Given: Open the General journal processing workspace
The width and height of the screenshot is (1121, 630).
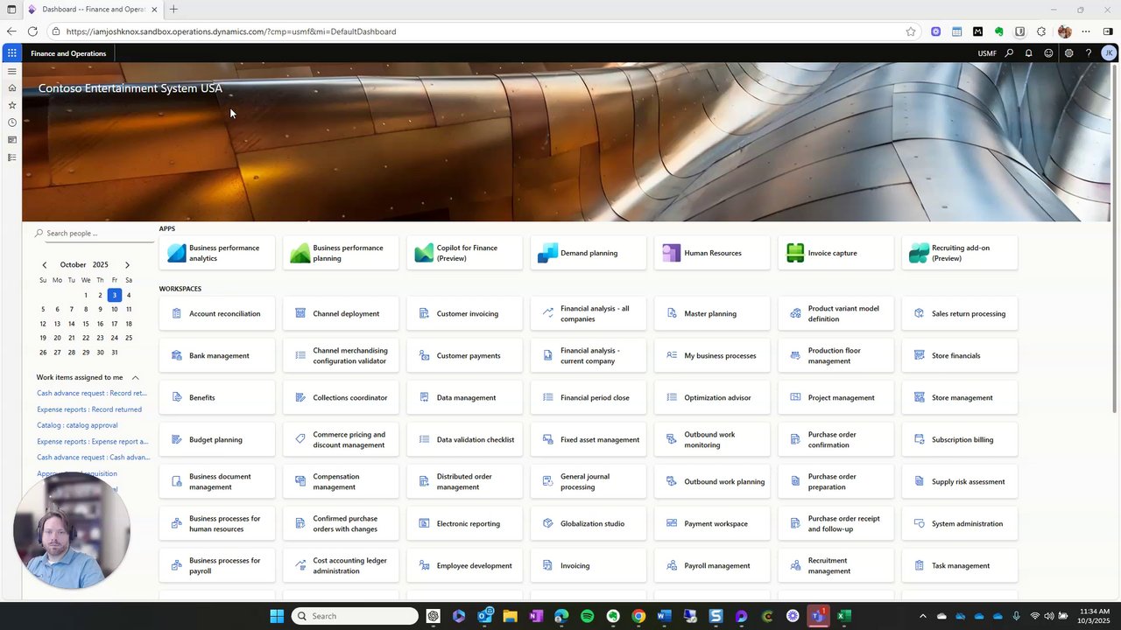Looking at the screenshot, I should point(589,481).
